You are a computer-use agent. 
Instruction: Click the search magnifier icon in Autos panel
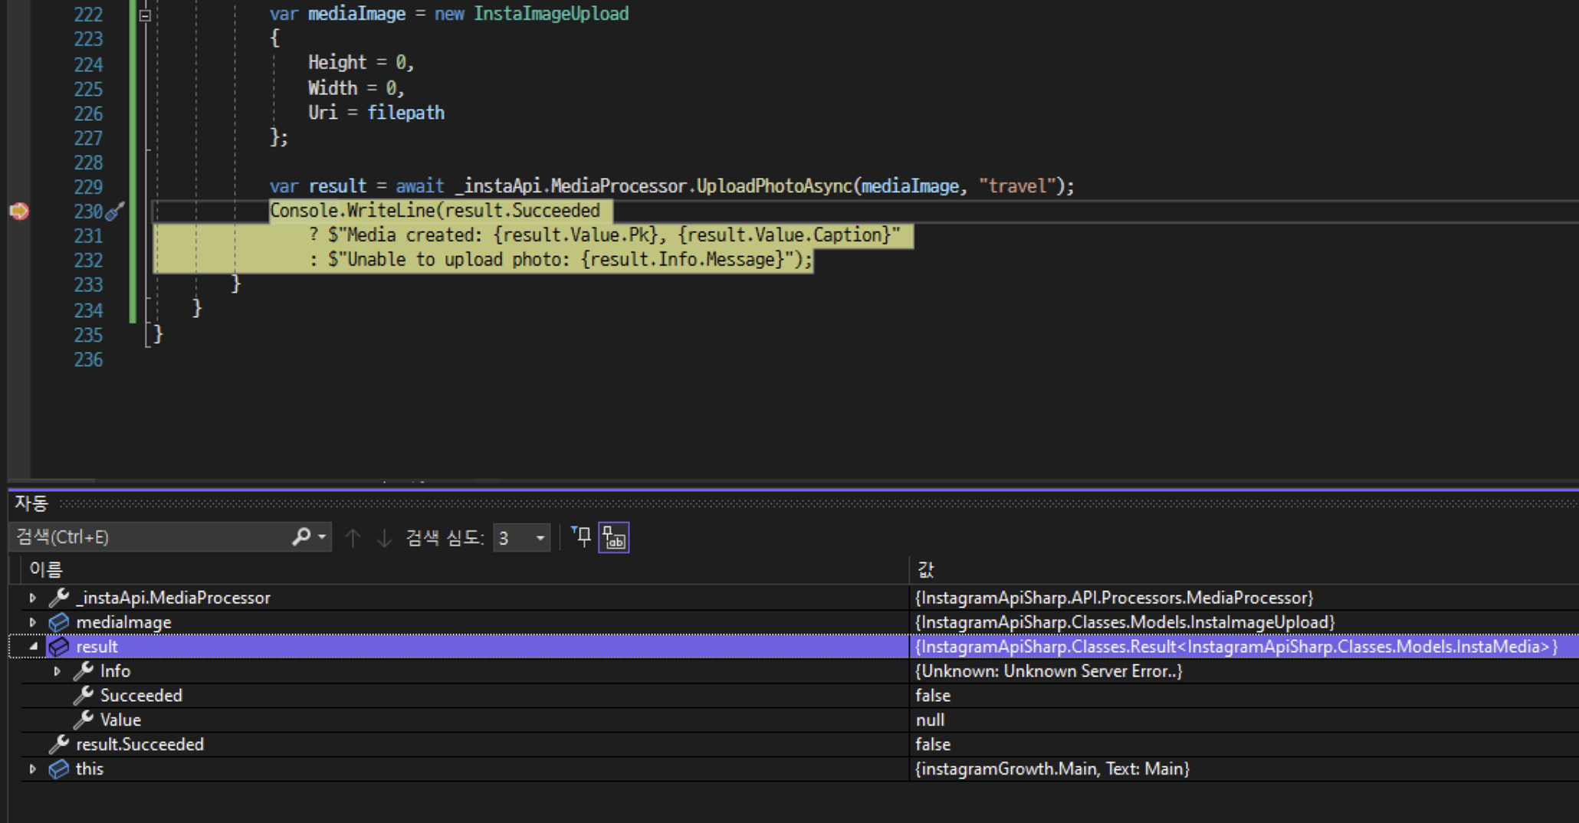[x=301, y=537]
